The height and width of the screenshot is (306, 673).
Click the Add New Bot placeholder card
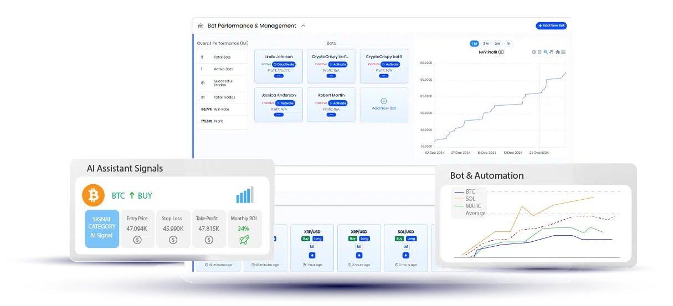click(384, 104)
